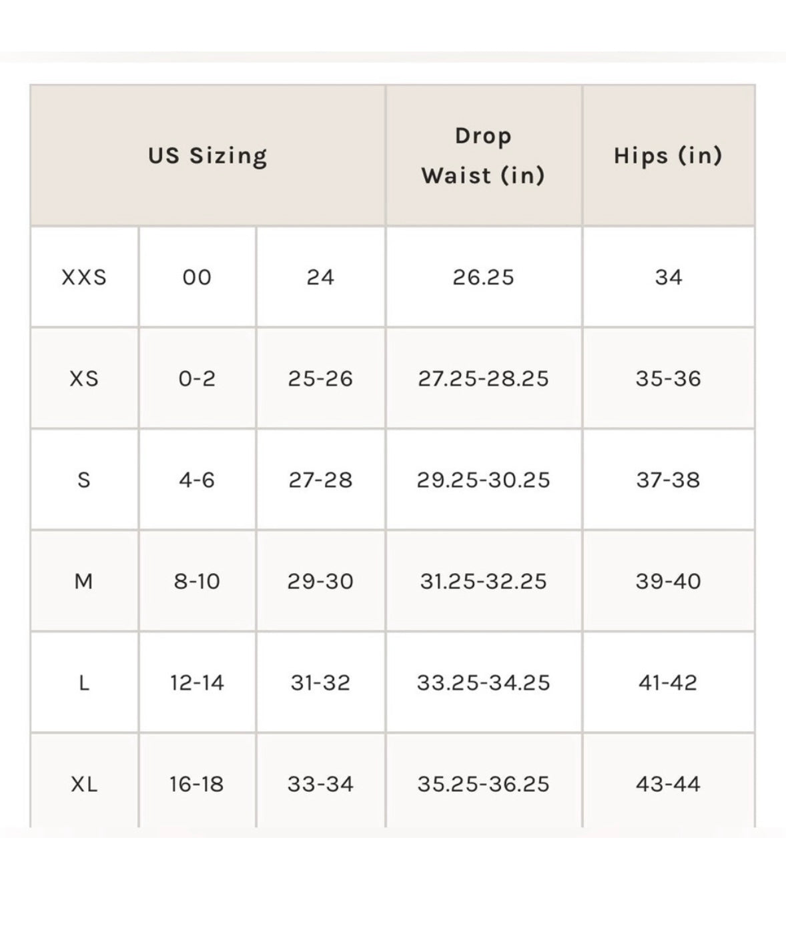Click the Drop Waist (in) column header
The height and width of the screenshot is (930, 786).
[x=483, y=155]
